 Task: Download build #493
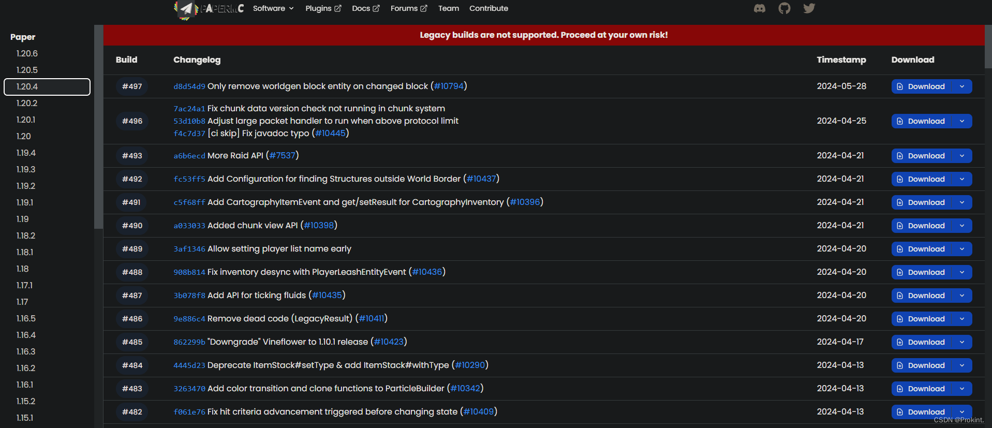coord(922,156)
